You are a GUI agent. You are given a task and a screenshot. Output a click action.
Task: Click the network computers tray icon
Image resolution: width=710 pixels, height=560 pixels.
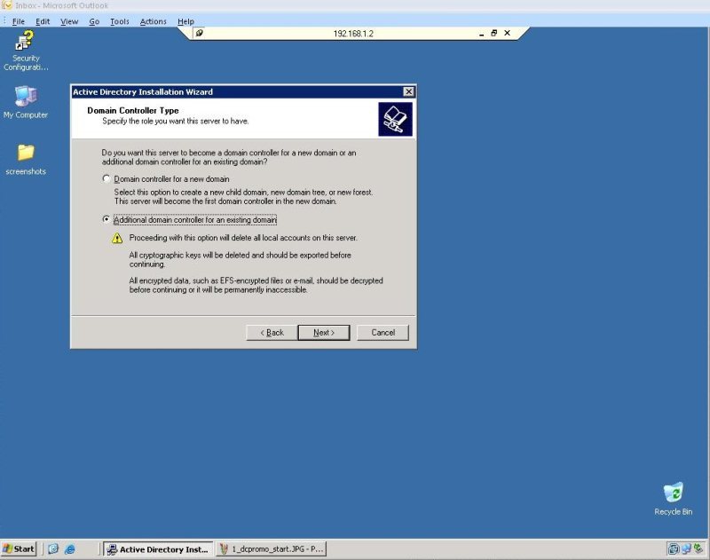[686, 548]
